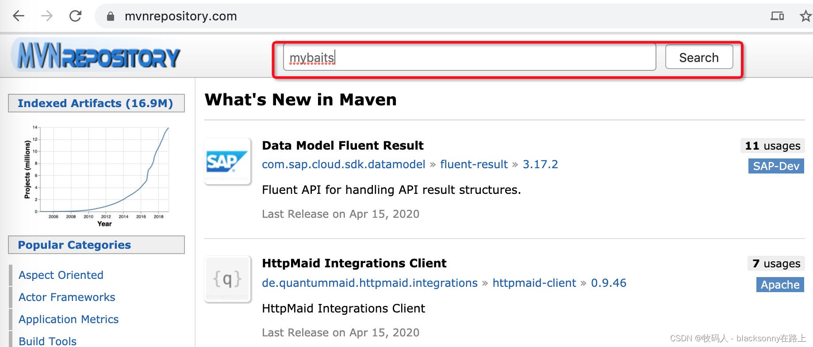Click the Search button

click(x=699, y=57)
